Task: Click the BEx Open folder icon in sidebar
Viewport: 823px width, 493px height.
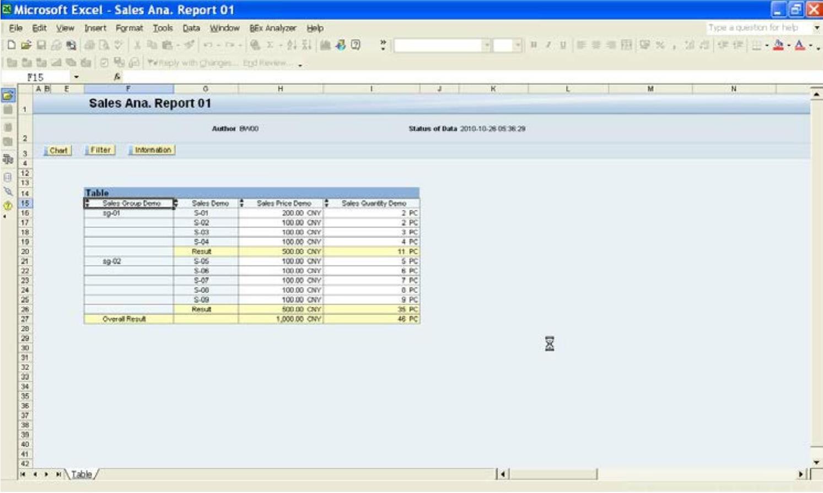Action: pyautogui.click(x=8, y=95)
